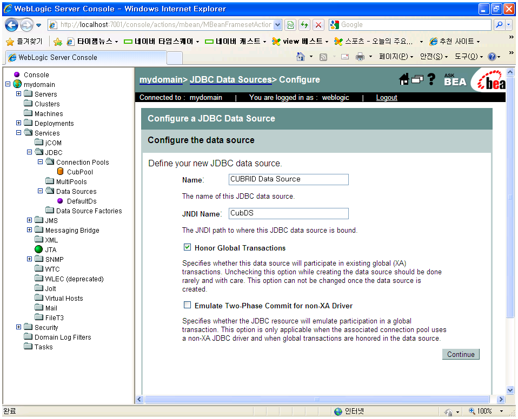Collapse the Connection Pools node
The height and width of the screenshot is (419, 518).
coord(41,161)
